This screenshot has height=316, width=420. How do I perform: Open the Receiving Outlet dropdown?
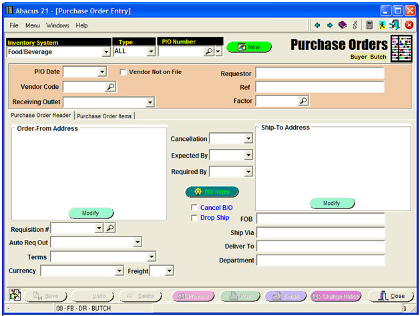pos(150,102)
